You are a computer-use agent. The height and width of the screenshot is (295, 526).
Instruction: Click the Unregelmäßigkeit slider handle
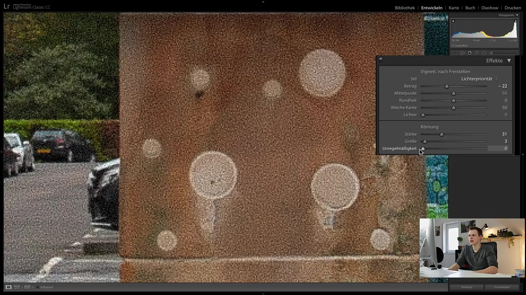(x=423, y=149)
